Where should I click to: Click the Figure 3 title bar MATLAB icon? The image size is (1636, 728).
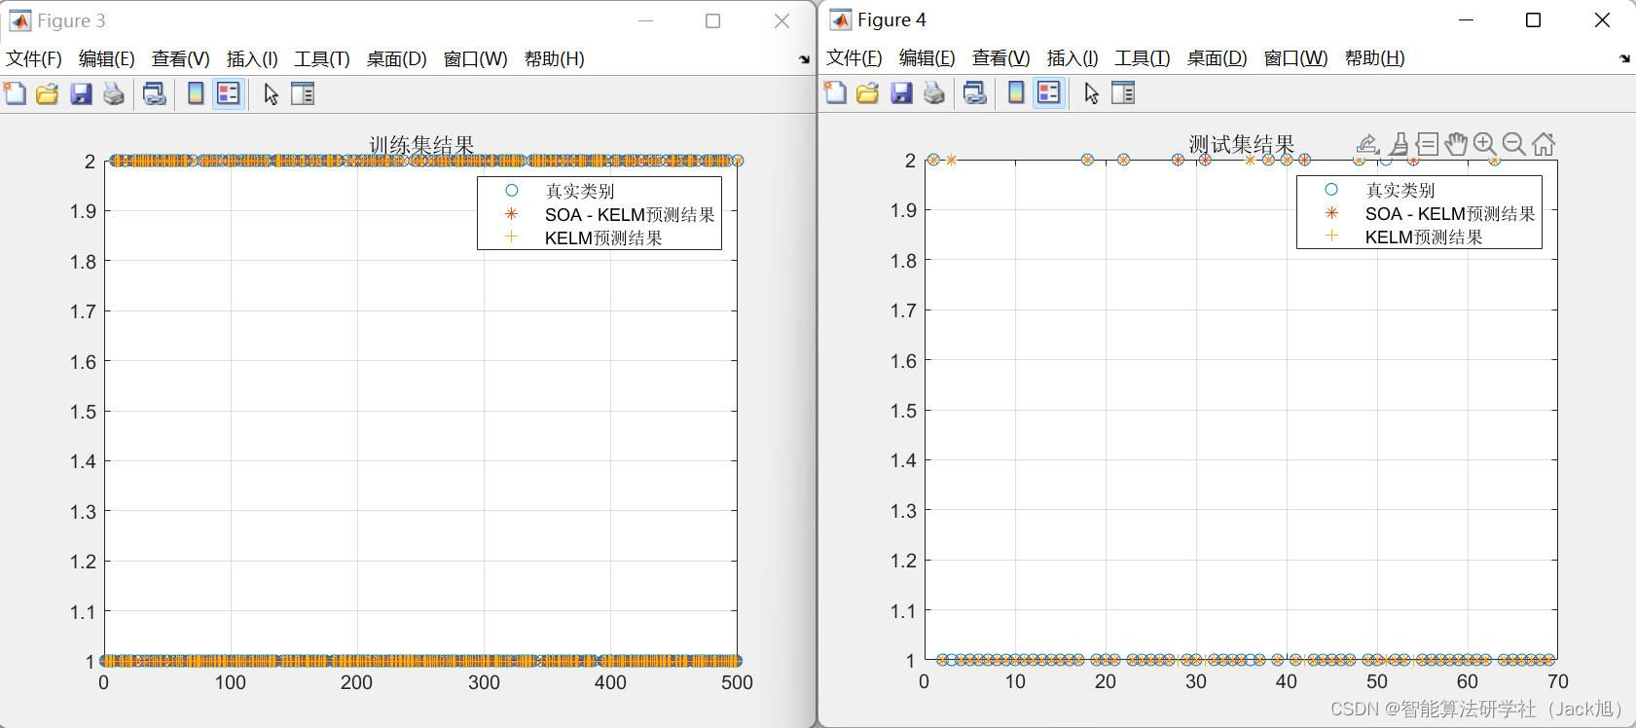pyautogui.click(x=19, y=20)
